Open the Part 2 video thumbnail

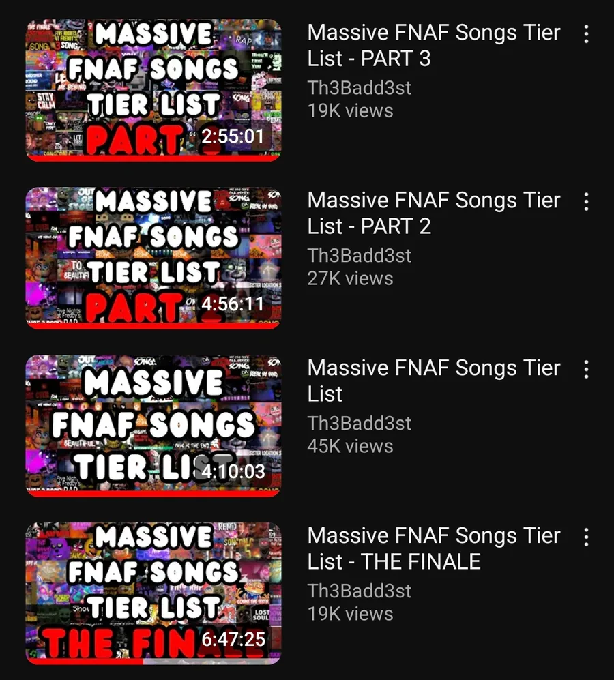click(x=153, y=258)
